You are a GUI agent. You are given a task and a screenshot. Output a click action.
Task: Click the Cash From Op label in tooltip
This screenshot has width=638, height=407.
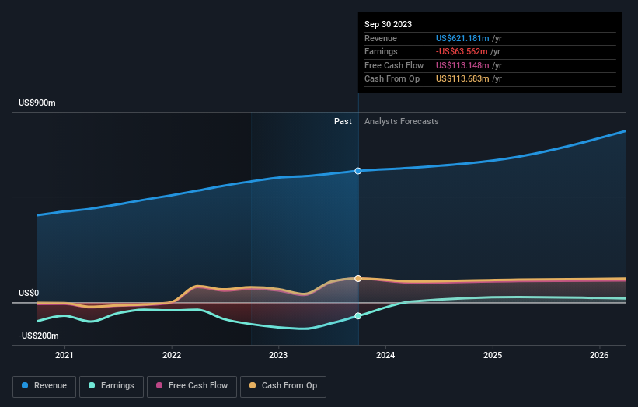point(392,79)
